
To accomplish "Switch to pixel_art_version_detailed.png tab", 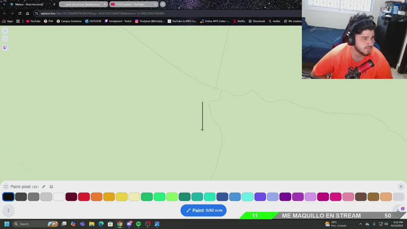I will (x=83, y=4).
